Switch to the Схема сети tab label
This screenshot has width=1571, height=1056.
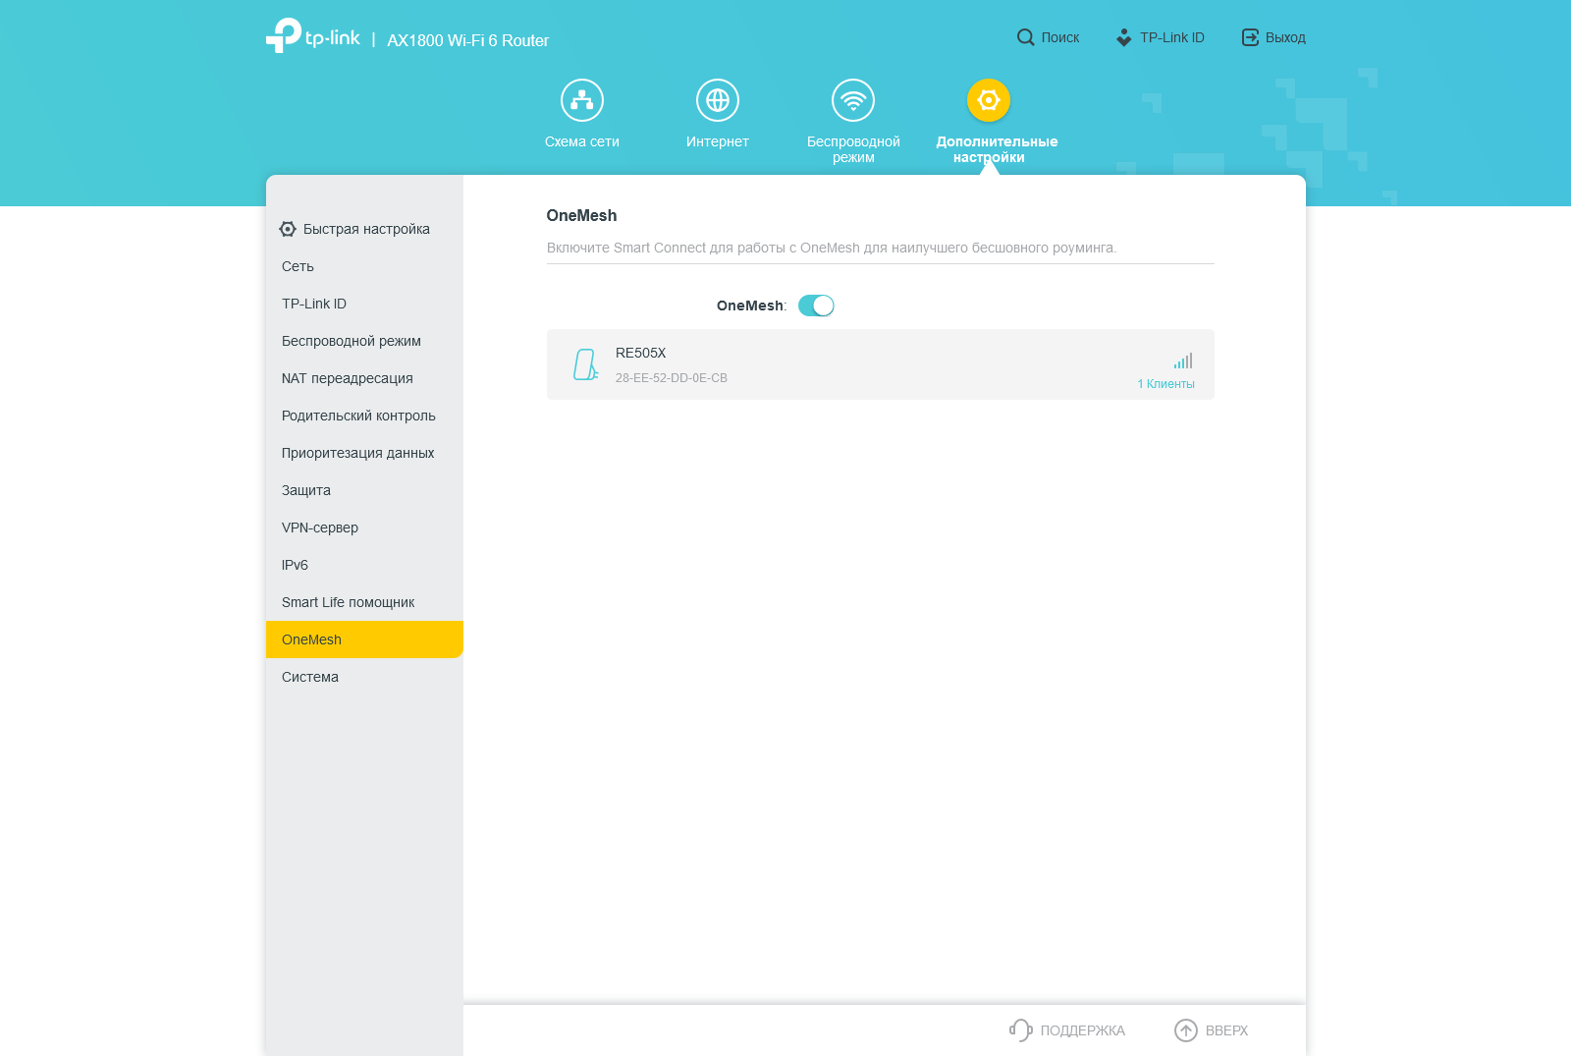582,141
